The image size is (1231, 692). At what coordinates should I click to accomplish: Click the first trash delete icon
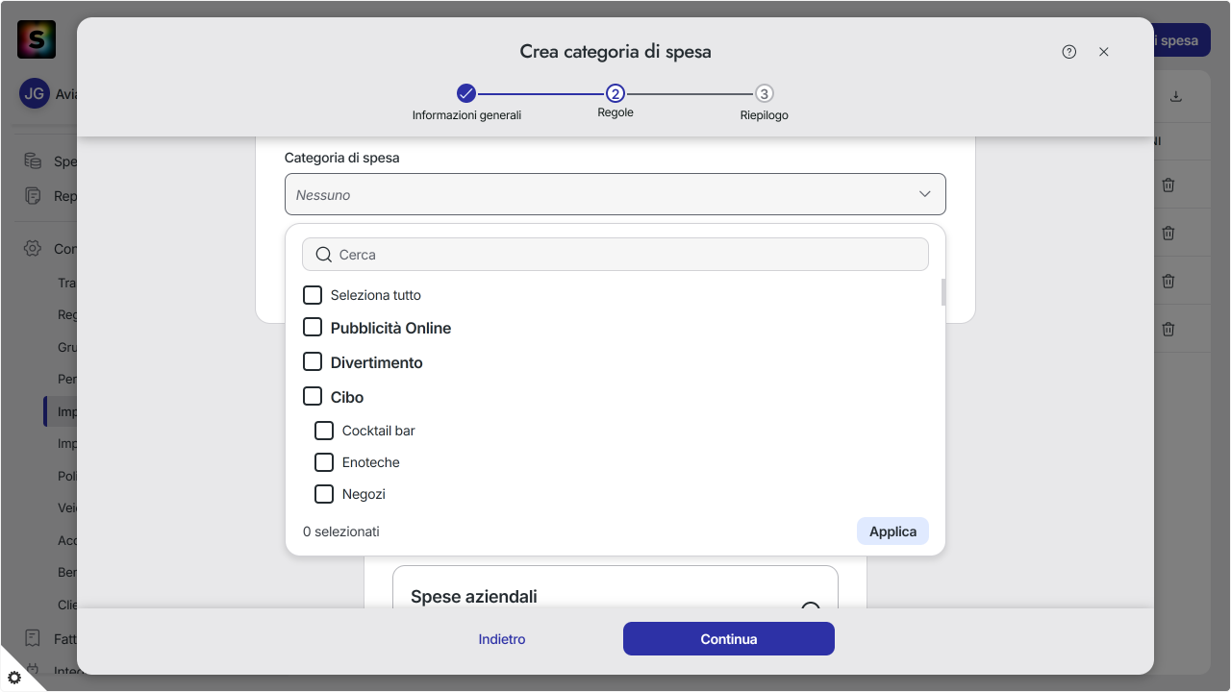pos(1168,185)
